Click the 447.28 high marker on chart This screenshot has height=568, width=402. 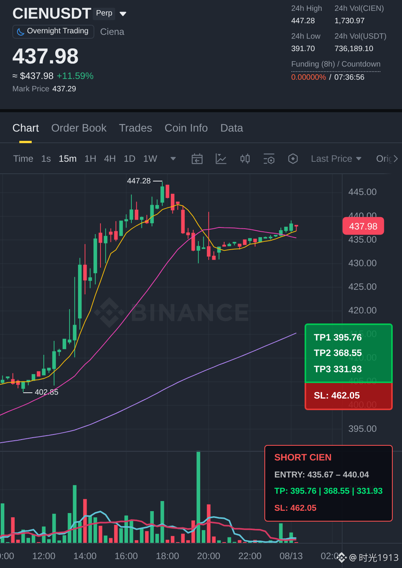coord(139,181)
